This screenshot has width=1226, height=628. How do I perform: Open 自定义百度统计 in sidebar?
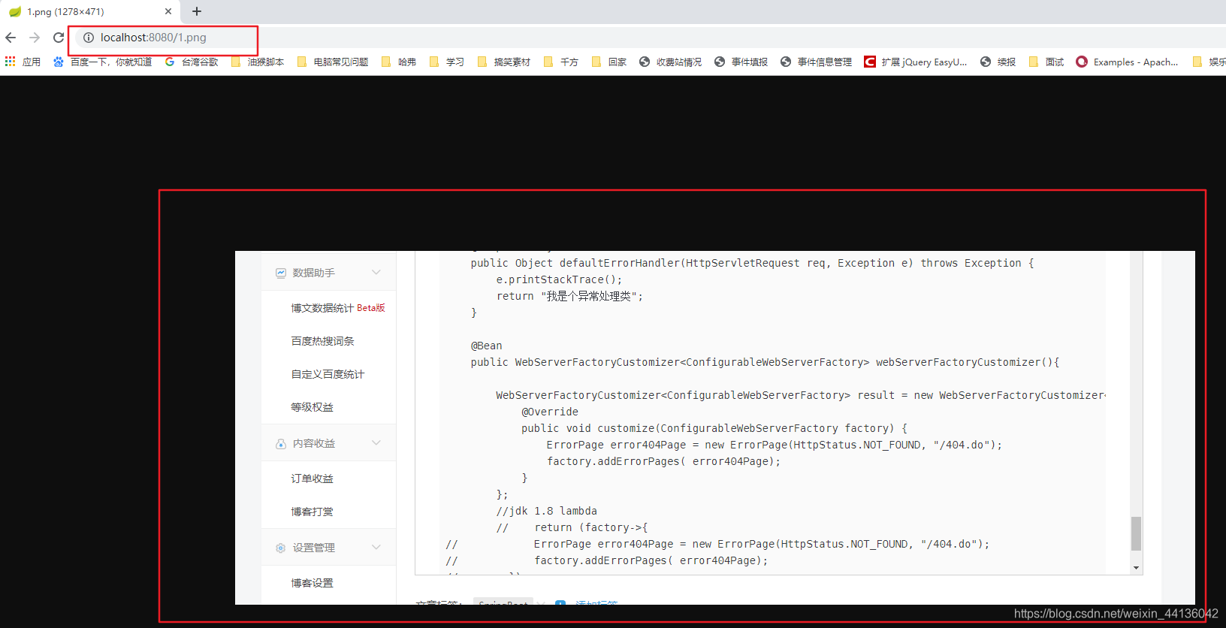(x=328, y=374)
